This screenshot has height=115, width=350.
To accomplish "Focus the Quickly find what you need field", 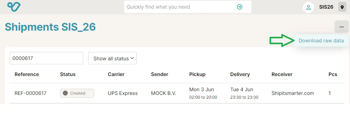I will point(188,7).
